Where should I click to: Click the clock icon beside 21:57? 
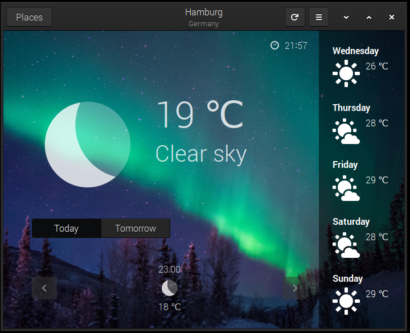pos(274,46)
